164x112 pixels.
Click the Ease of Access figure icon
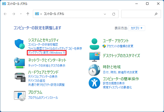coord(94,83)
